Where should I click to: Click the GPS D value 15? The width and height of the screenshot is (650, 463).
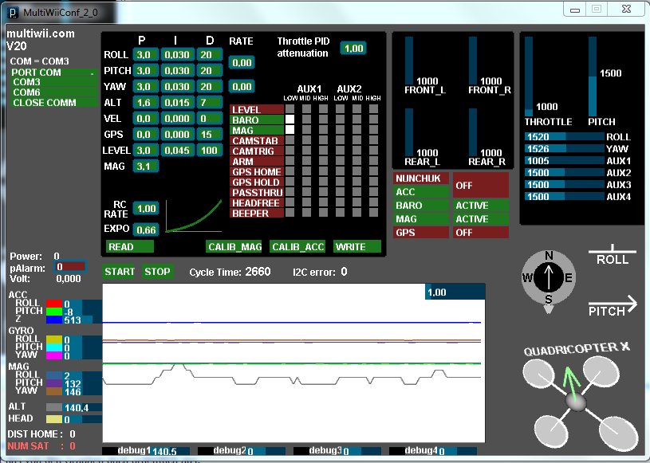(x=209, y=134)
